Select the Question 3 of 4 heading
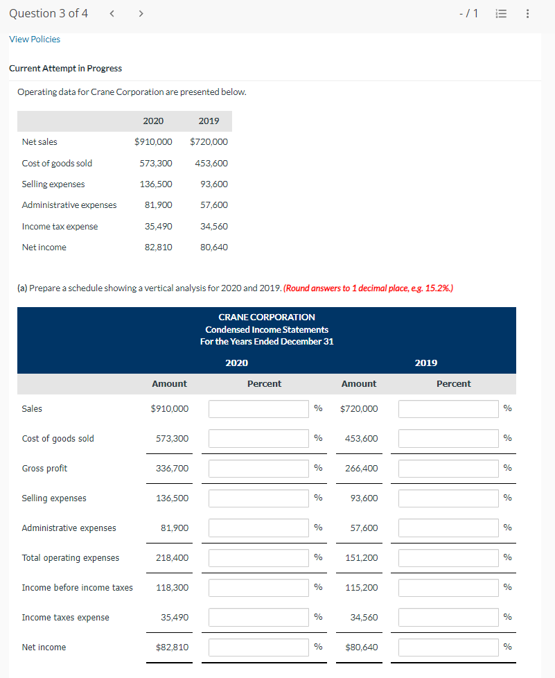Viewport: 555px width, 678px height. (x=48, y=12)
